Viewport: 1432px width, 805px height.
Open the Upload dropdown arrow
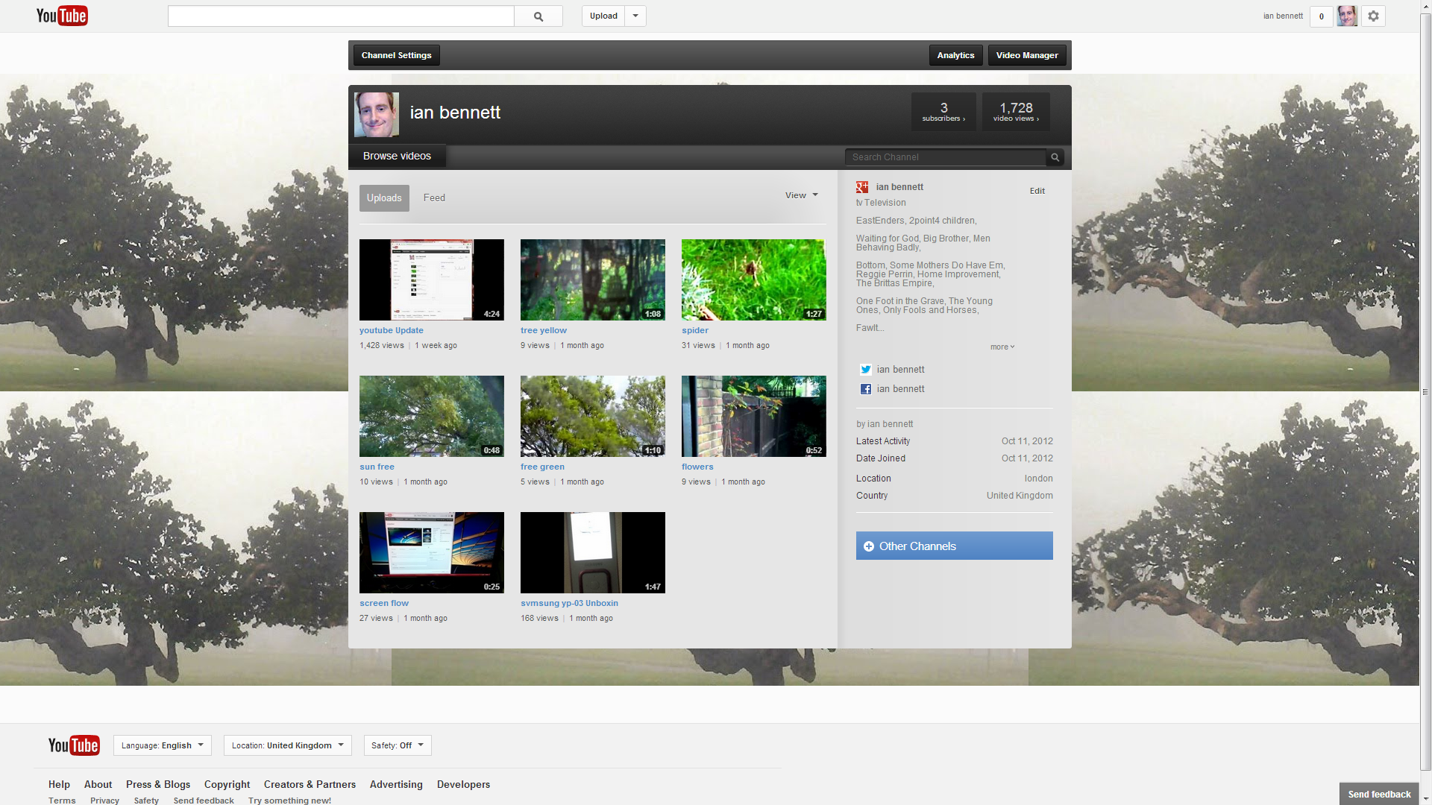point(635,16)
